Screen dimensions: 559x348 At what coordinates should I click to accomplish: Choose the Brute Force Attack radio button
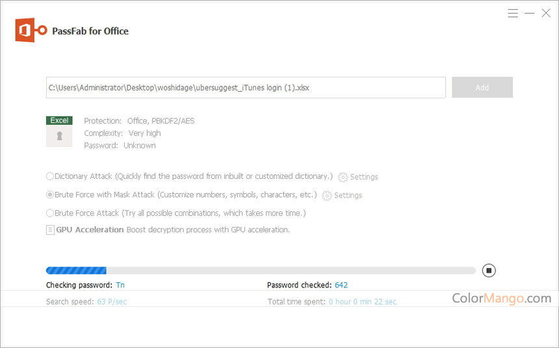[50, 213]
